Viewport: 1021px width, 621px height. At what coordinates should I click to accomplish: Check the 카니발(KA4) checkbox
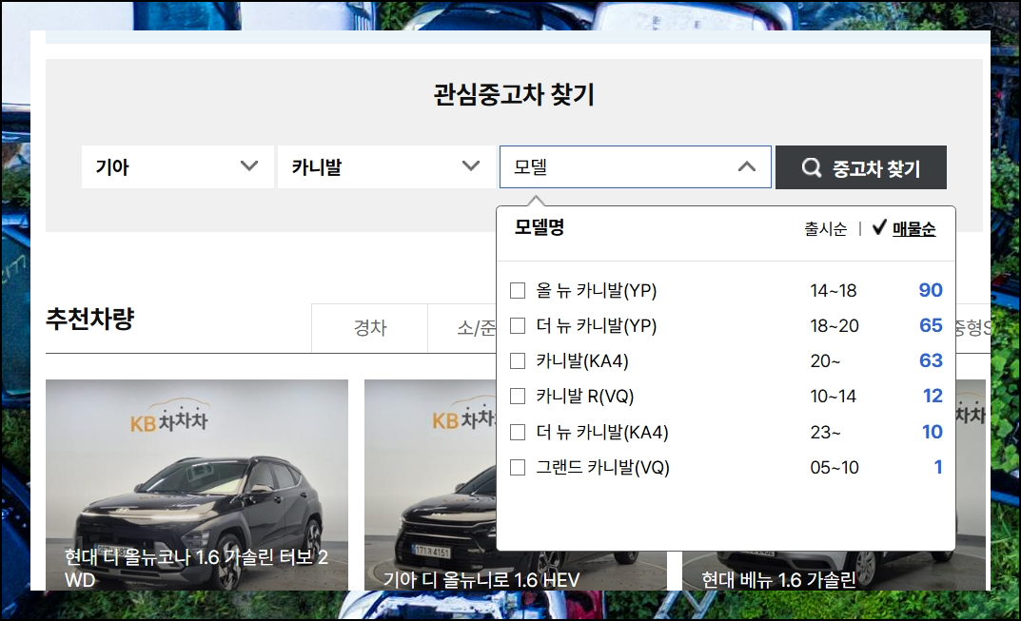[x=518, y=360]
